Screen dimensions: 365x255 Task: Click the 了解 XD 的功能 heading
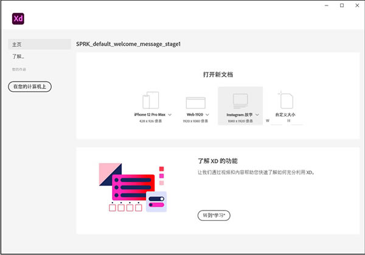pos(218,161)
